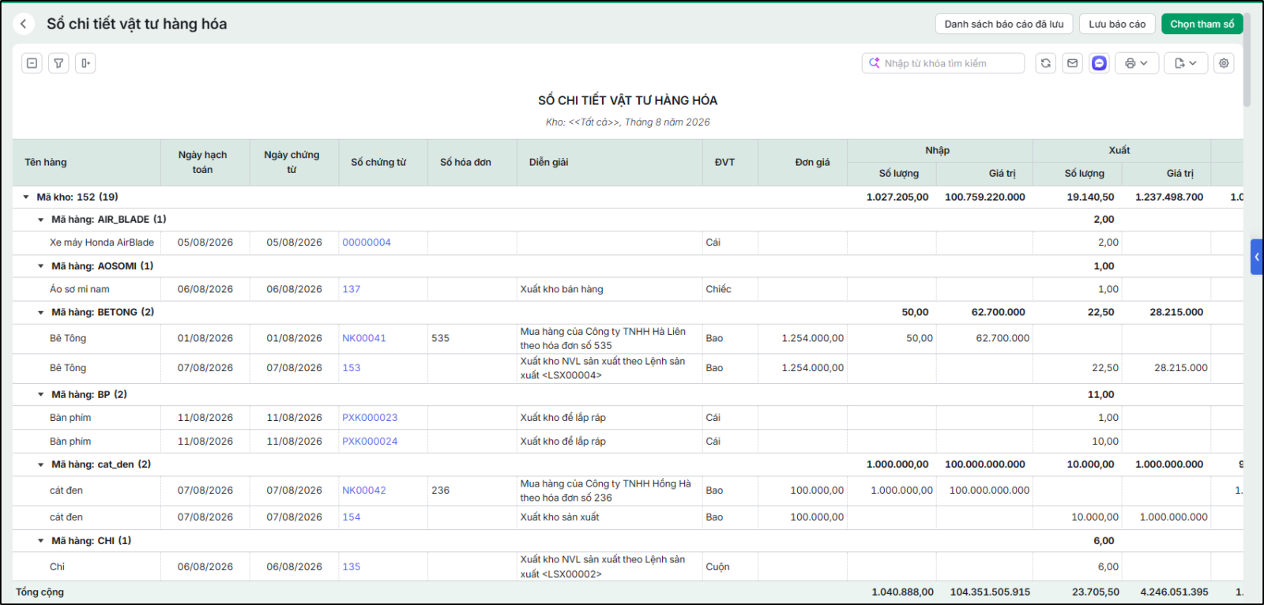This screenshot has width=1264, height=605.
Task: Open the filter funnel icon
Action: pos(58,63)
